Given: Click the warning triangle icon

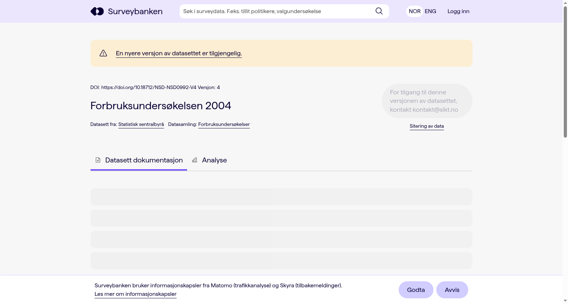Looking at the screenshot, I should click(x=103, y=53).
